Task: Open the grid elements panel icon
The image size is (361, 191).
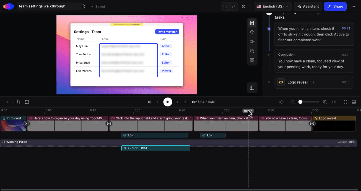Action: (252, 60)
